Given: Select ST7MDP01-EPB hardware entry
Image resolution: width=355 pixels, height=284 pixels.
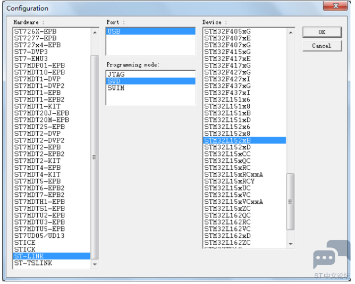Looking at the screenshot, I should coord(52,65).
